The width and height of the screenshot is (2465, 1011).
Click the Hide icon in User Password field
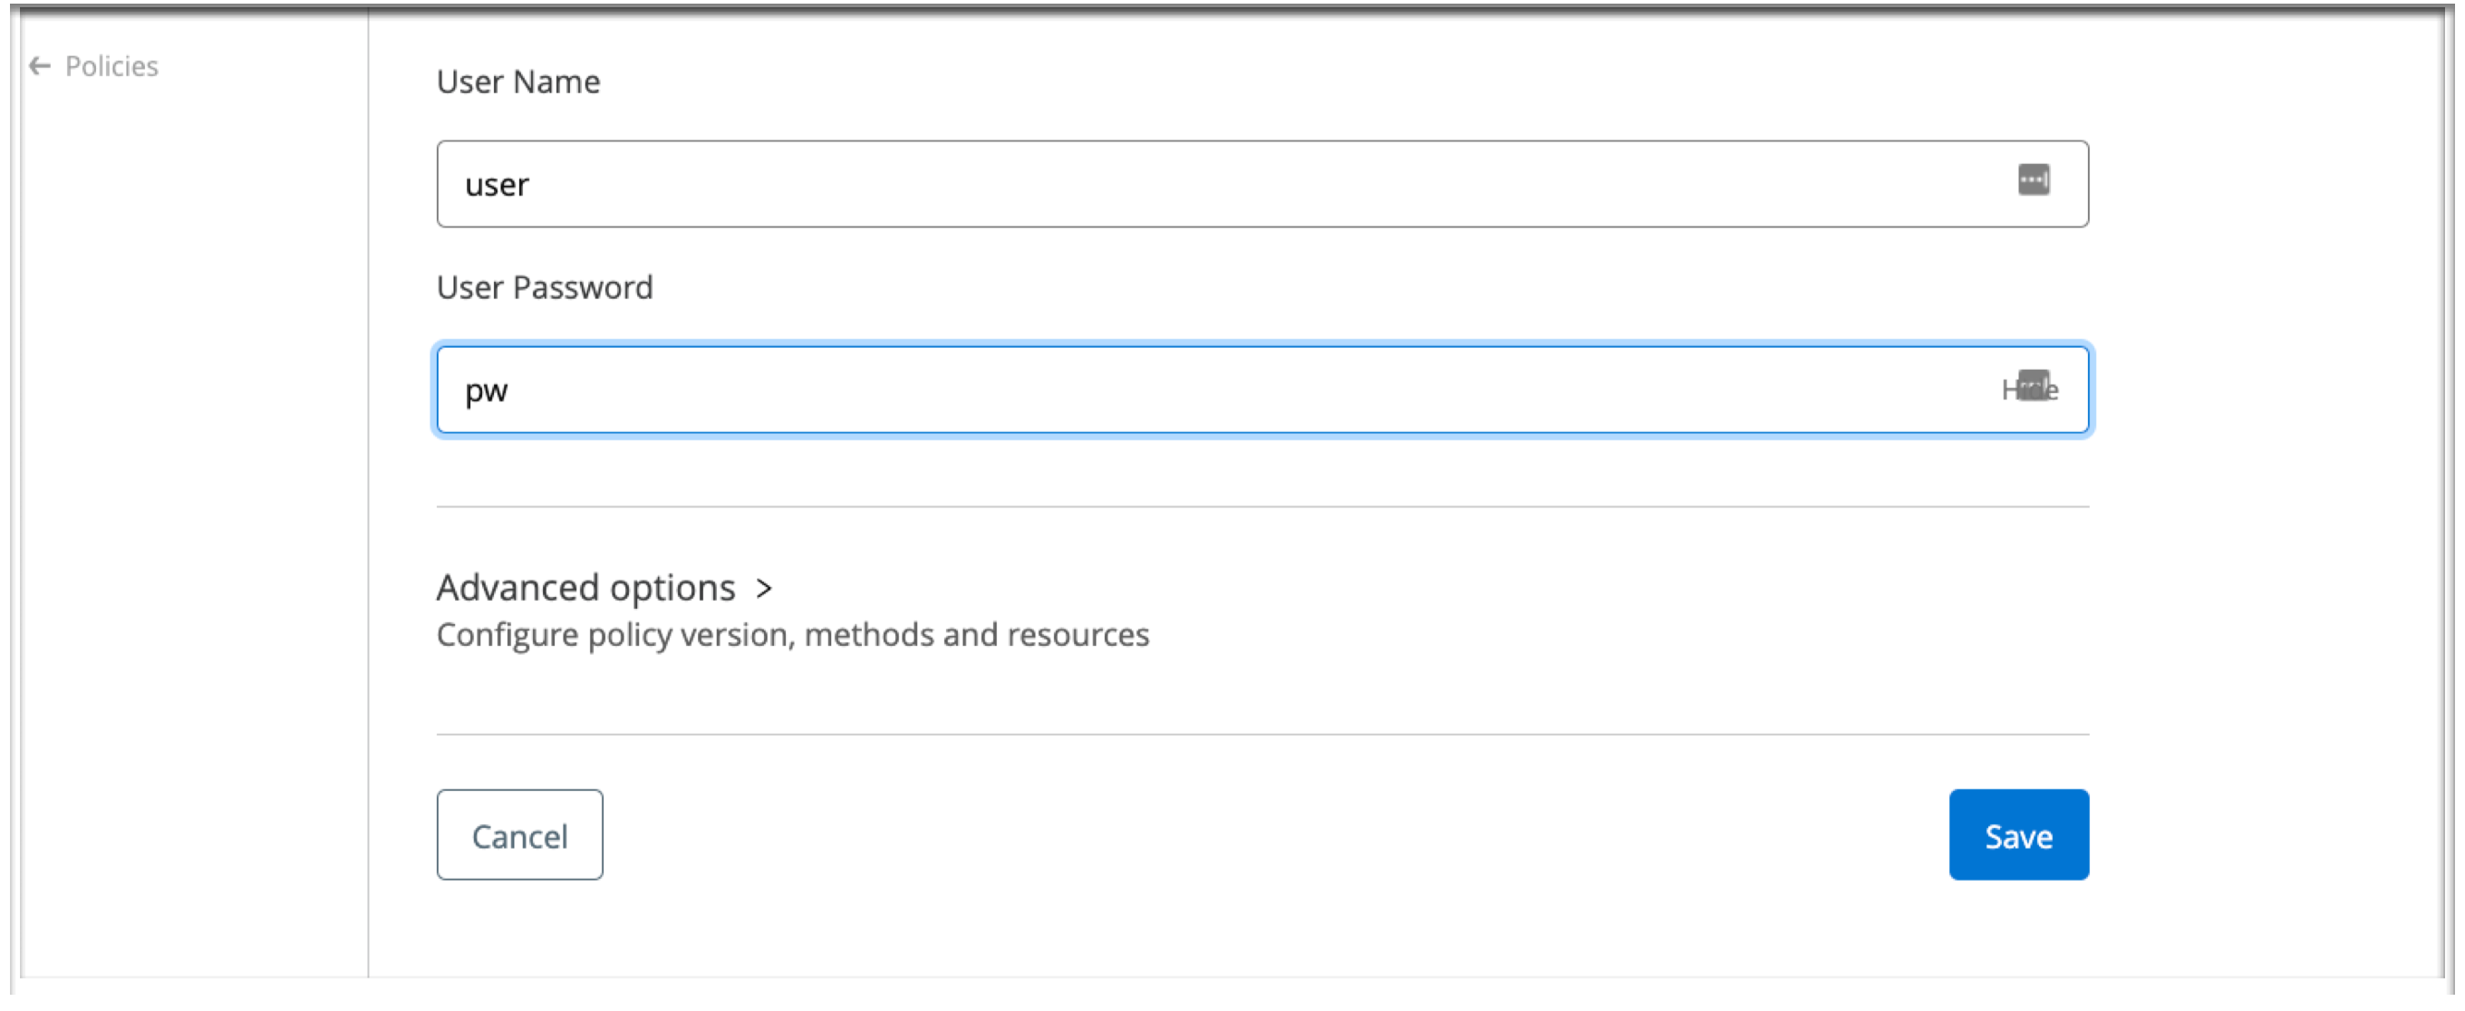pyautogui.click(x=2029, y=389)
